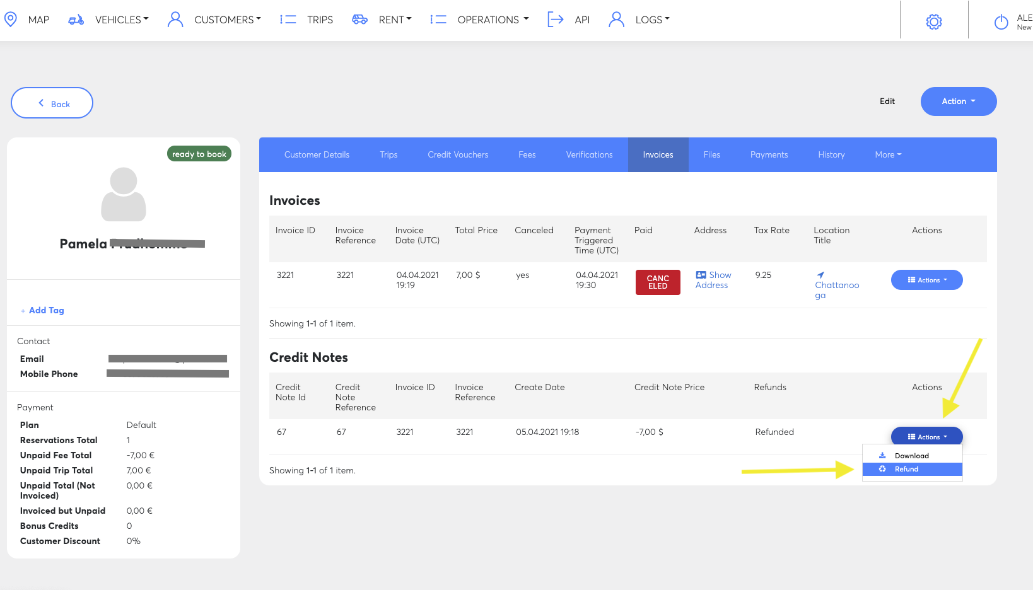Viewport: 1033px width, 590px height.
Task: Toggle Actions dropdown for credit note 67
Action: coord(927,436)
